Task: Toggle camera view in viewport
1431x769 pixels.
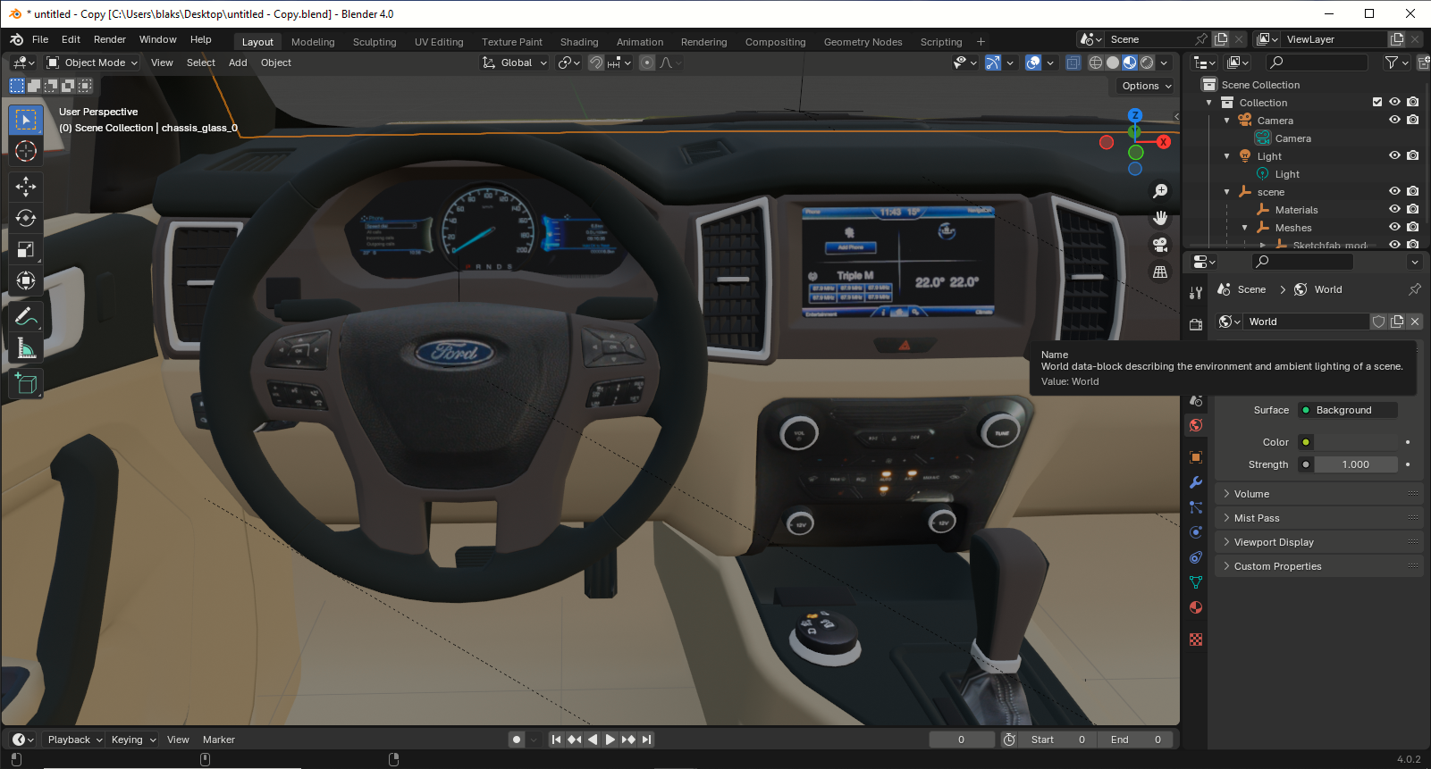Action: click(1160, 245)
